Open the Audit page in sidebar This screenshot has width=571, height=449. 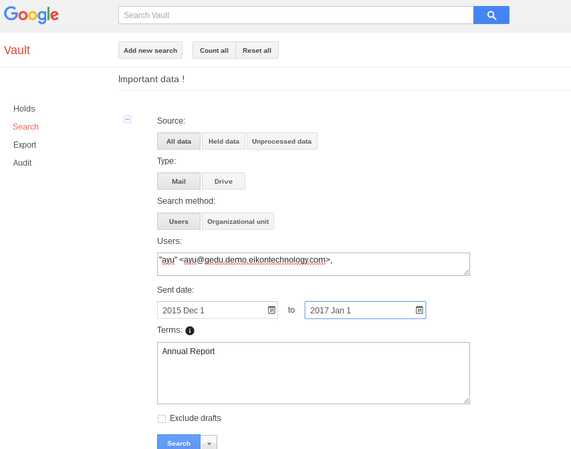click(22, 163)
